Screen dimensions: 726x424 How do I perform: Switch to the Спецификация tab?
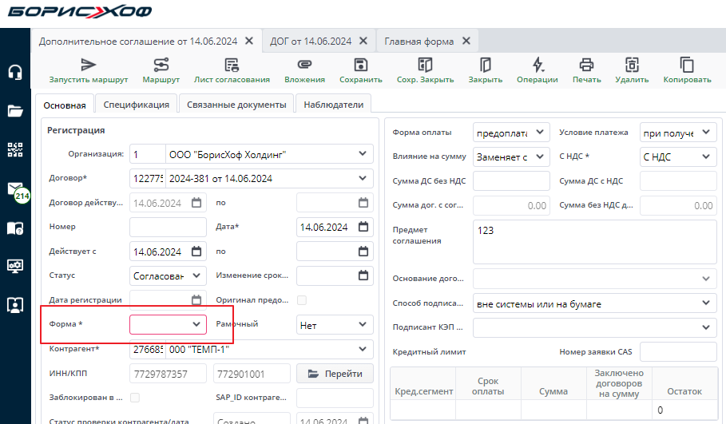[x=136, y=105]
